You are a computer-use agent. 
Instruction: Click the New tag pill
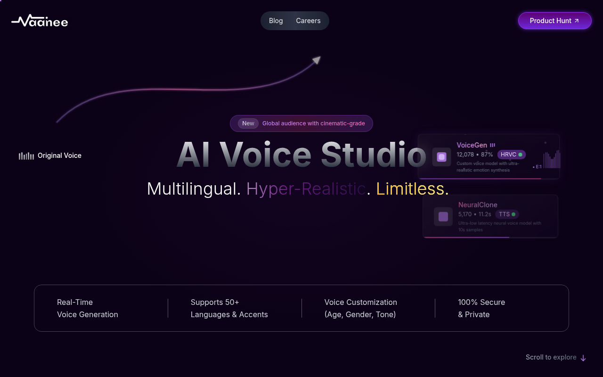248,123
